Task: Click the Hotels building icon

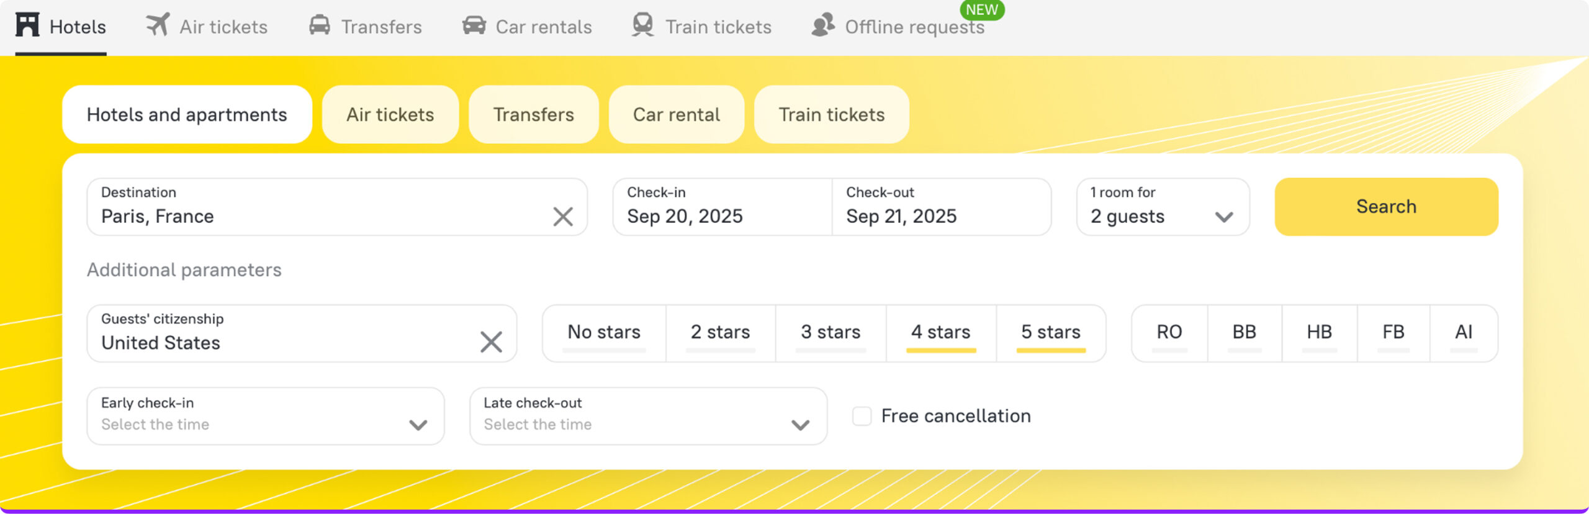Action: [27, 25]
